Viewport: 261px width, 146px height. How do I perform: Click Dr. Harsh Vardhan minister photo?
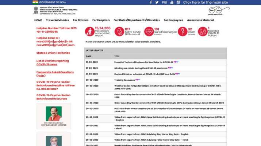coord(54,114)
